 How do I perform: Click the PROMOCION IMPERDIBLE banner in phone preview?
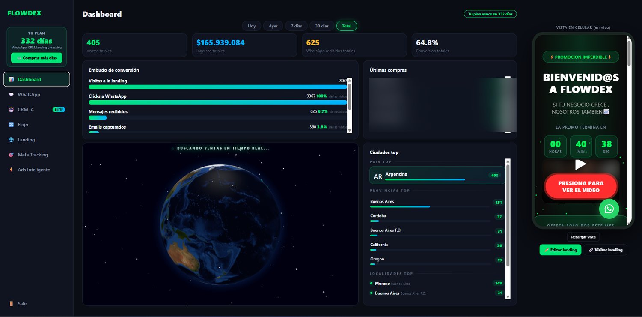coord(581,57)
